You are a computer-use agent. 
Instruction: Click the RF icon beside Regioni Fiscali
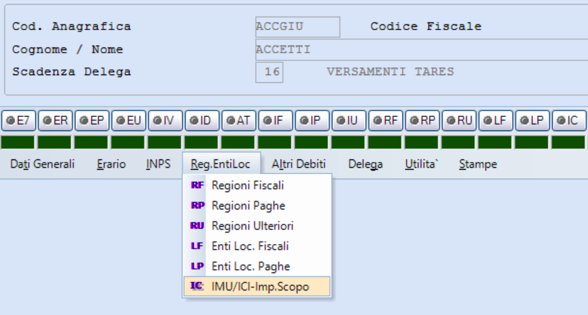pos(196,185)
